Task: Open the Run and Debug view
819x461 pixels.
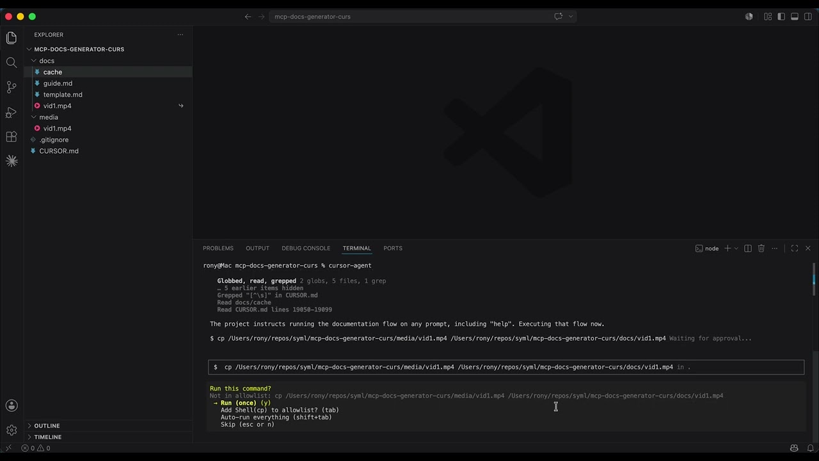Action: click(x=12, y=112)
